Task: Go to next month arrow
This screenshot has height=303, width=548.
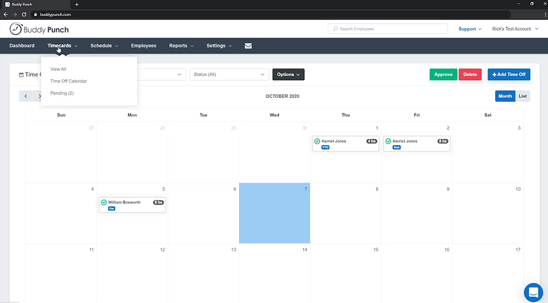Action: [x=39, y=96]
